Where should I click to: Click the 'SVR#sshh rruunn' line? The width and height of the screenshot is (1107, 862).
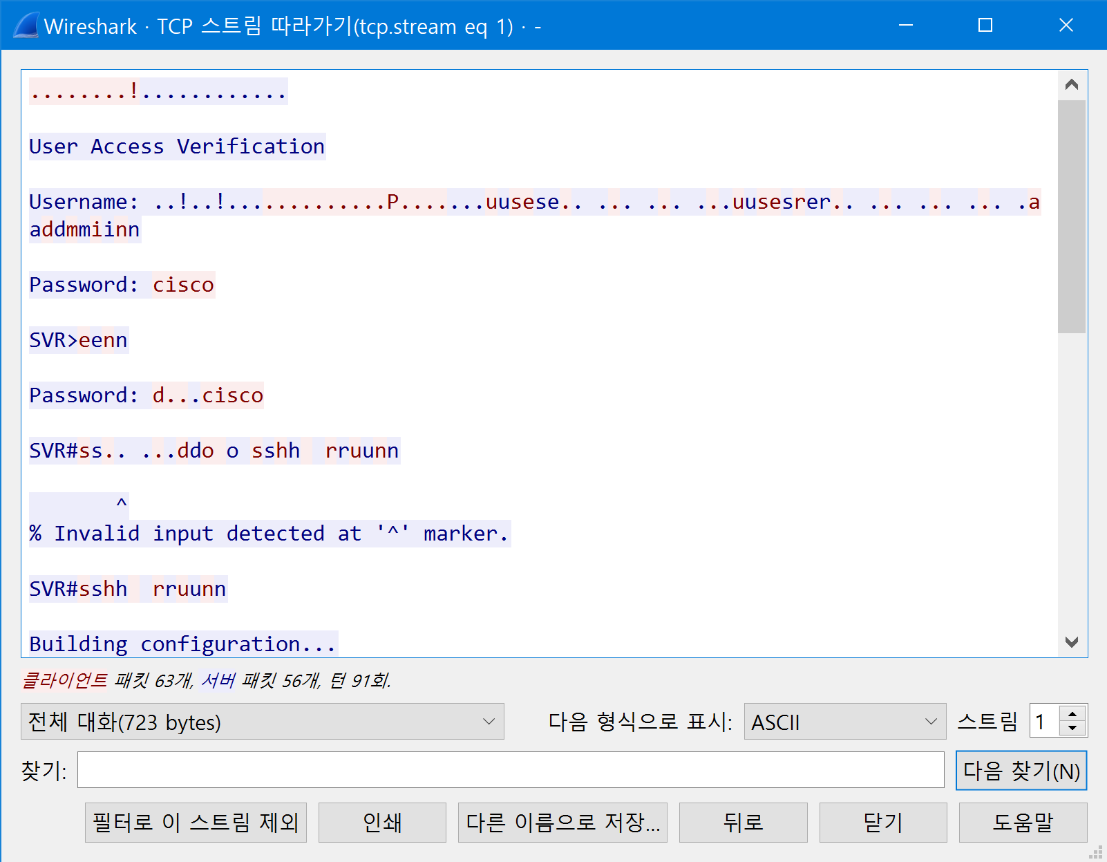point(128,589)
